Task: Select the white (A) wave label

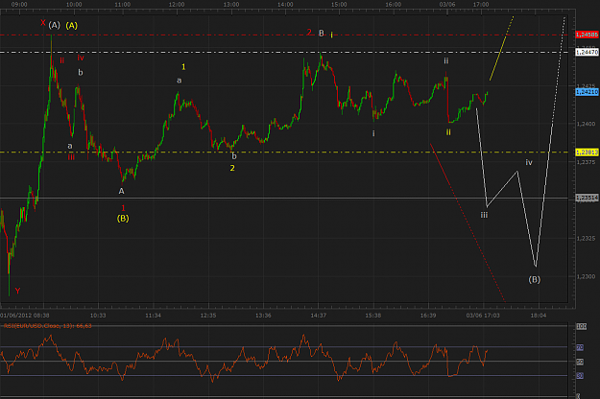Action: click(55, 25)
